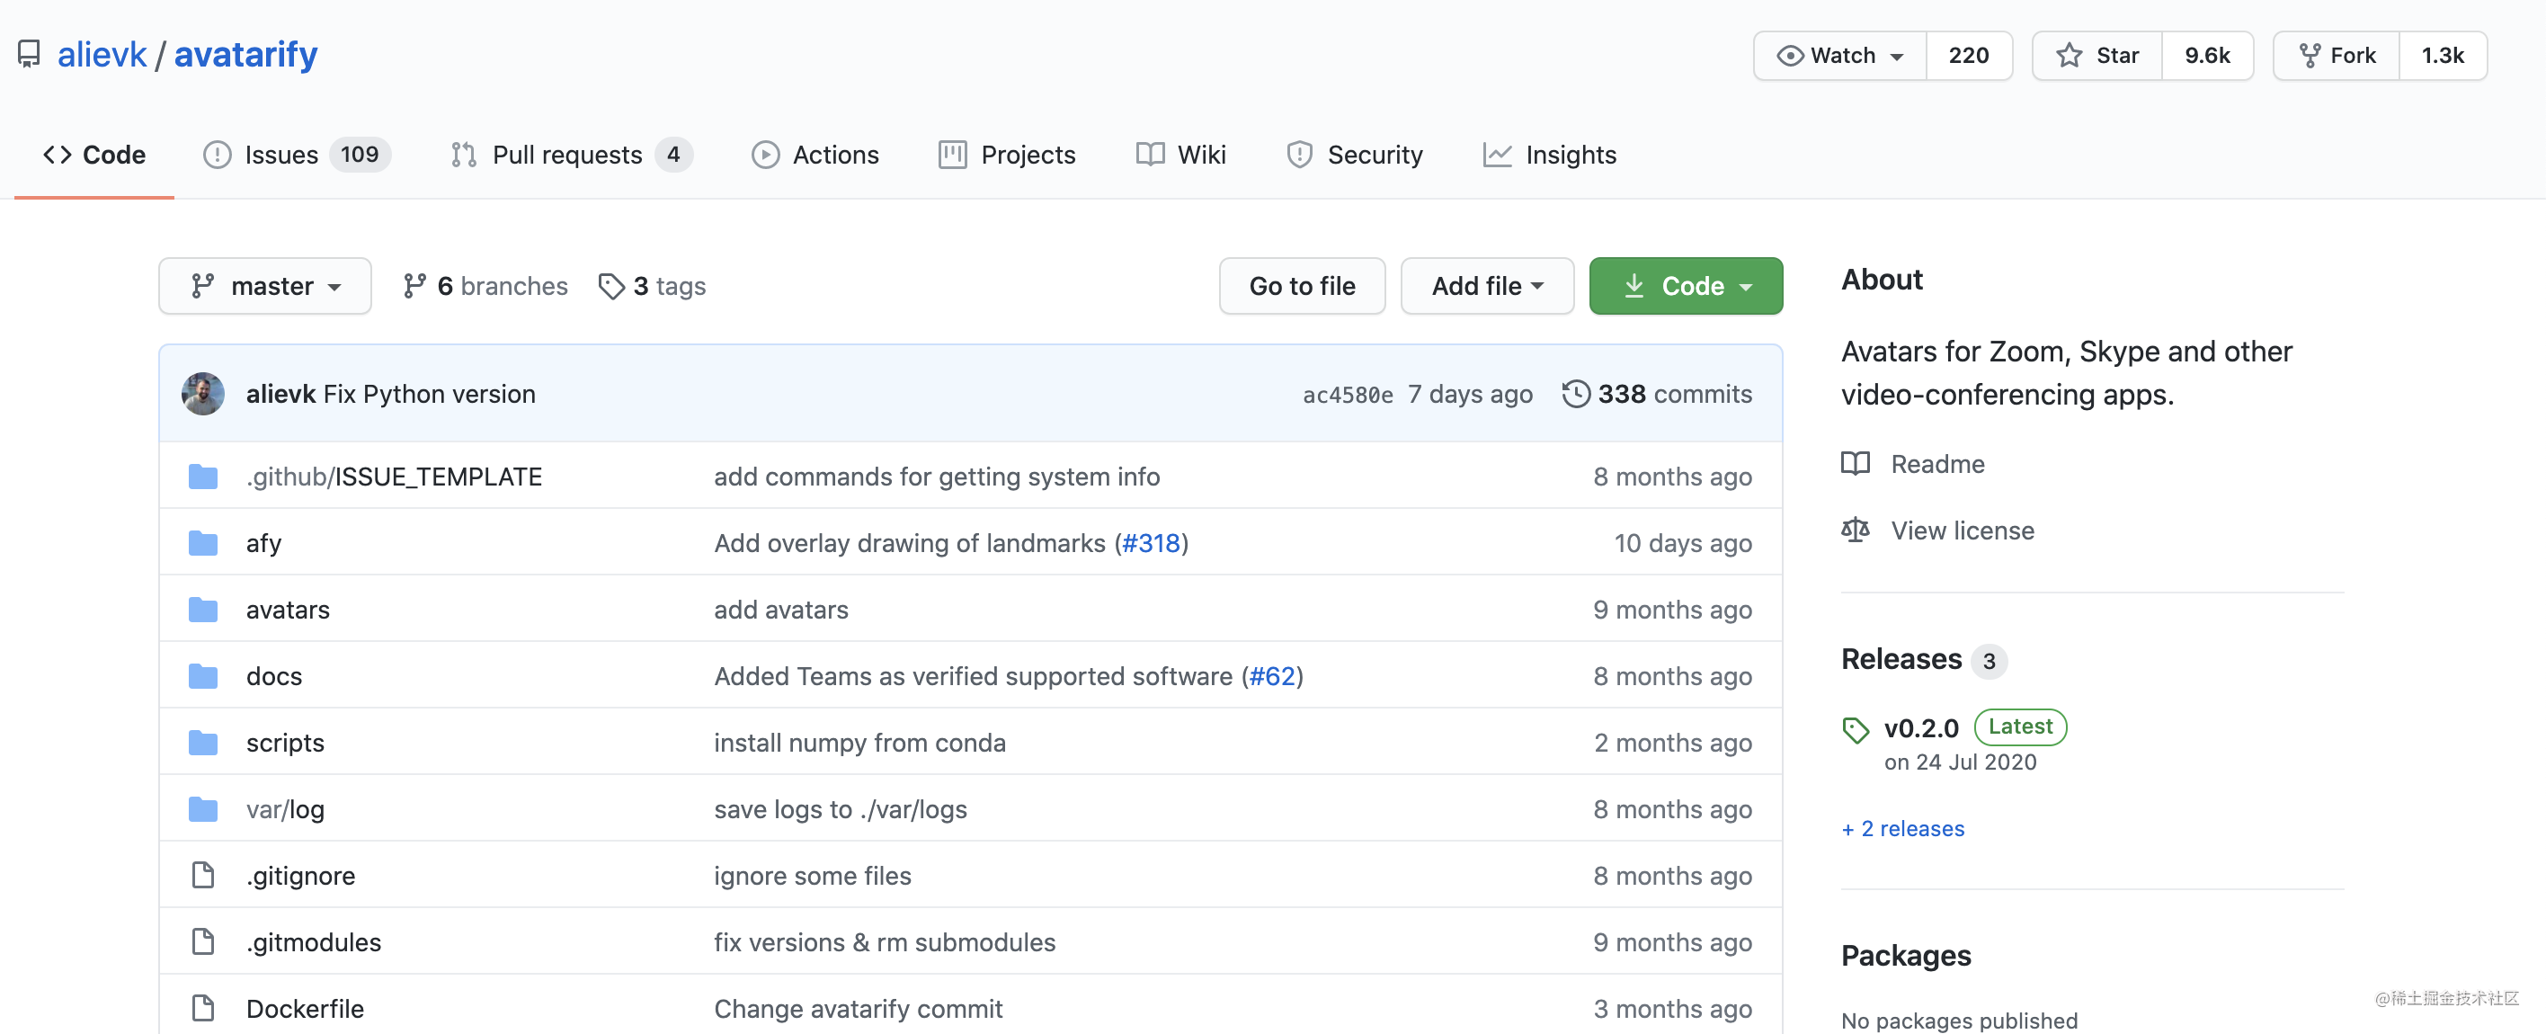Open pull request #62 link
The height and width of the screenshot is (1034, 2546).
pos(1272,676)
